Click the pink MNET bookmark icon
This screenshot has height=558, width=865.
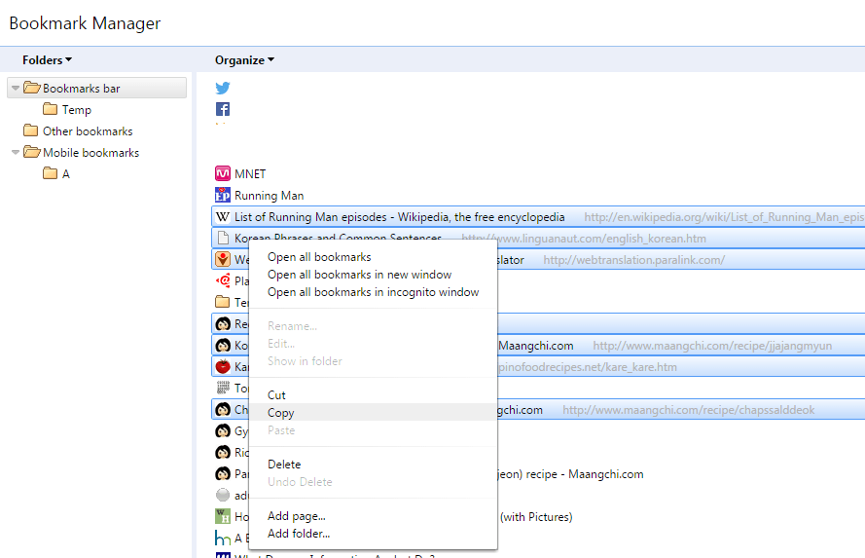223,174
